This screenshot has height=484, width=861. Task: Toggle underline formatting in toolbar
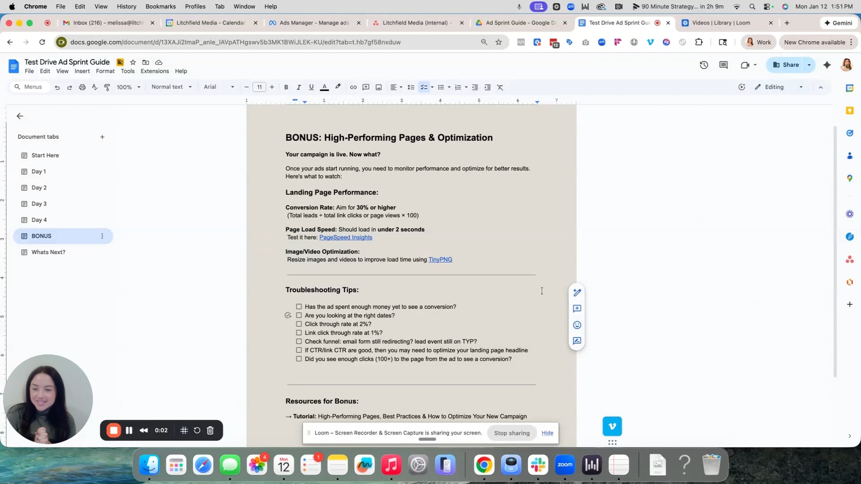pos(311,87)
